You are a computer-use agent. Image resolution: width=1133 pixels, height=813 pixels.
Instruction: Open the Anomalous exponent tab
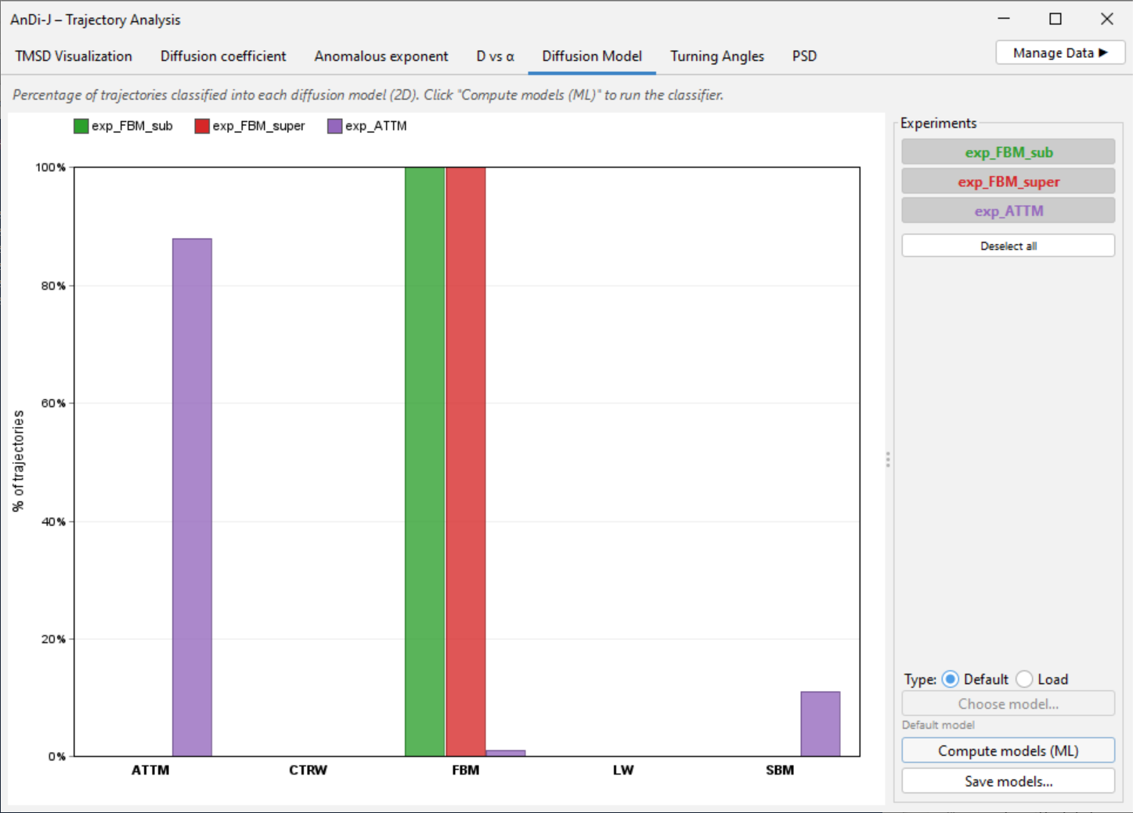click(381, 56)
